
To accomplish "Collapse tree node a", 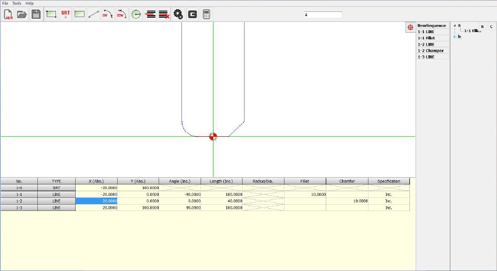I will [x=455, y=25].
